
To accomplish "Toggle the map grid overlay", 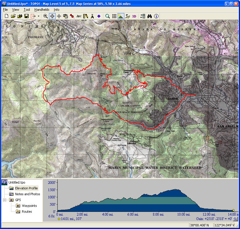I will tap(114, 16).
